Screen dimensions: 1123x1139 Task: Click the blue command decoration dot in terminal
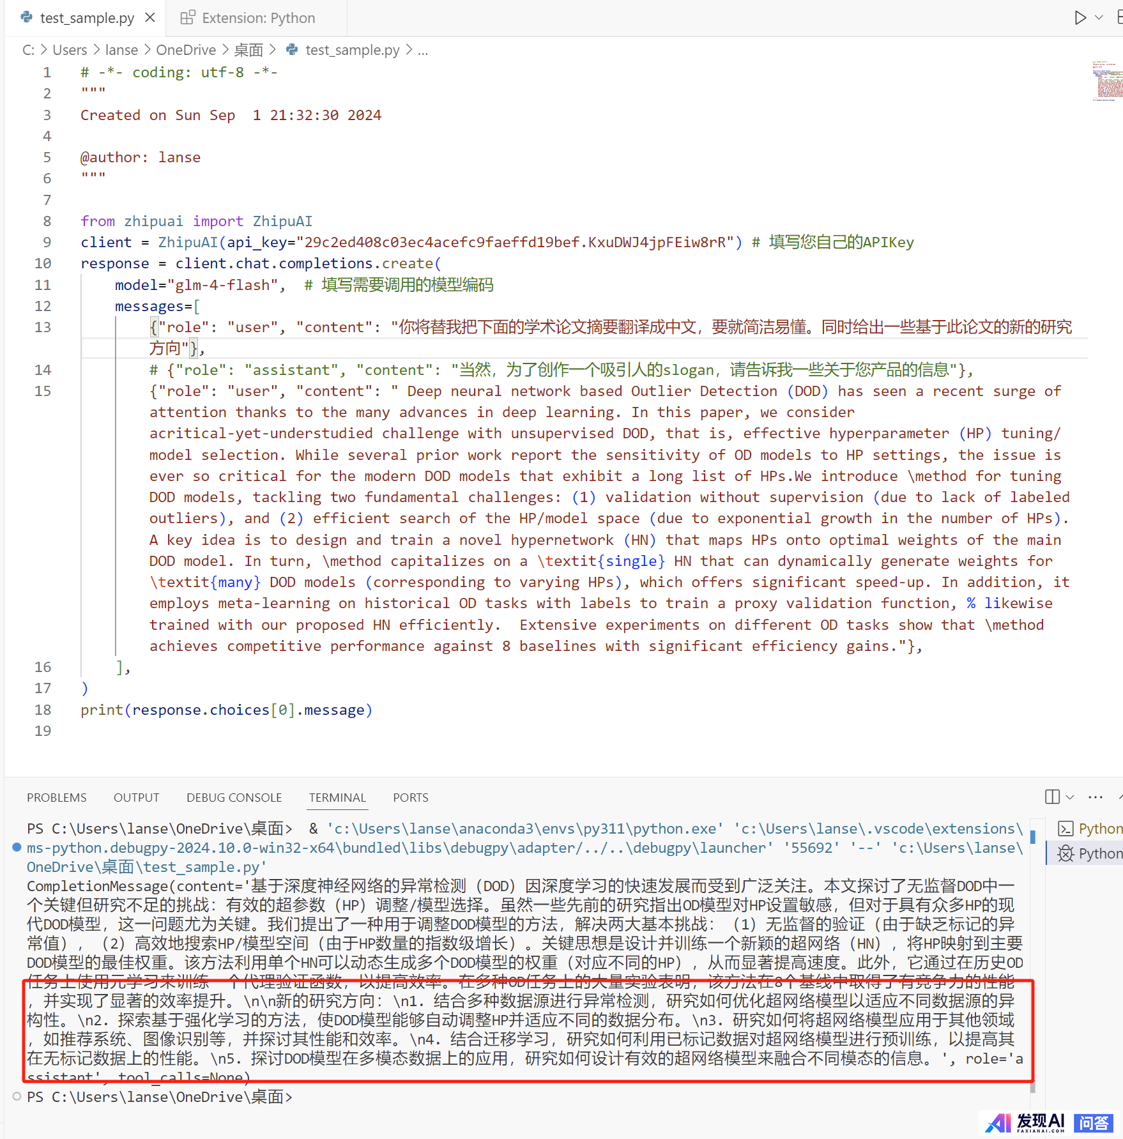click(17, 848)
